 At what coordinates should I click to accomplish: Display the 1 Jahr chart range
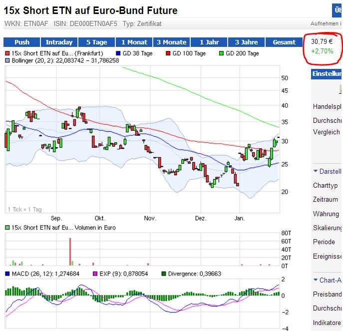pyautogui.click(x=209, y=42)
